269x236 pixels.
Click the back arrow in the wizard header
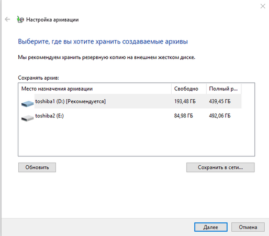click(x=7, y=19)
